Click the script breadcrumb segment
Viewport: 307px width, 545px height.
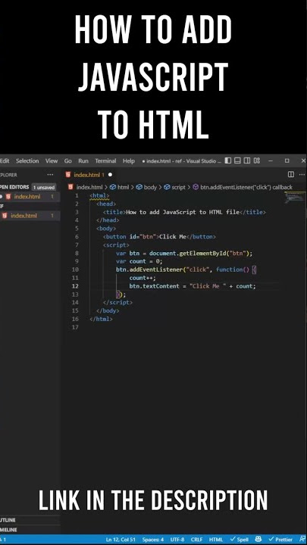pos(175,187)
